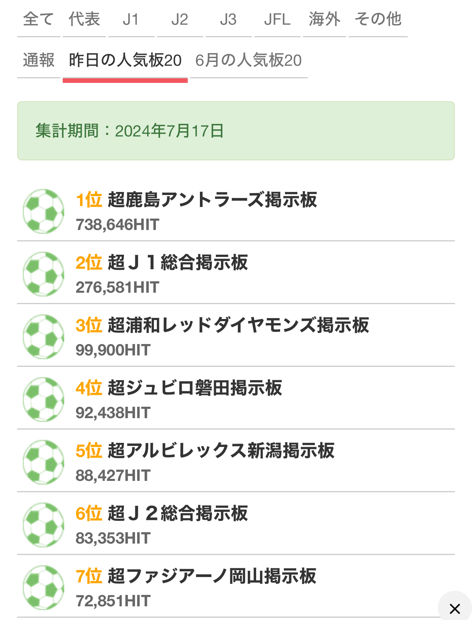Select the 代表 category tab
Viewport: 472px width, 620px height.
84,19
